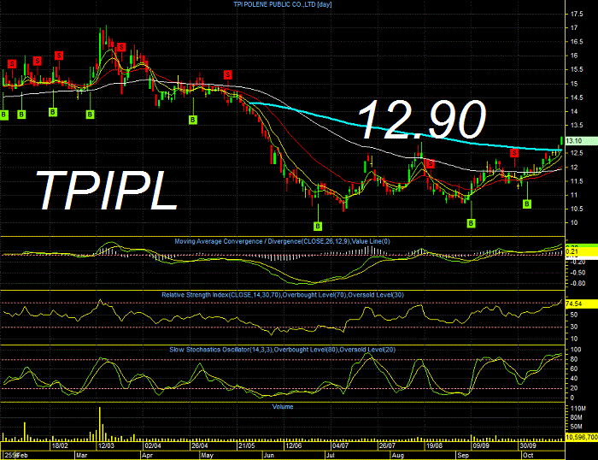Select the Buy marker at the start of October

(x=527, y=204)
